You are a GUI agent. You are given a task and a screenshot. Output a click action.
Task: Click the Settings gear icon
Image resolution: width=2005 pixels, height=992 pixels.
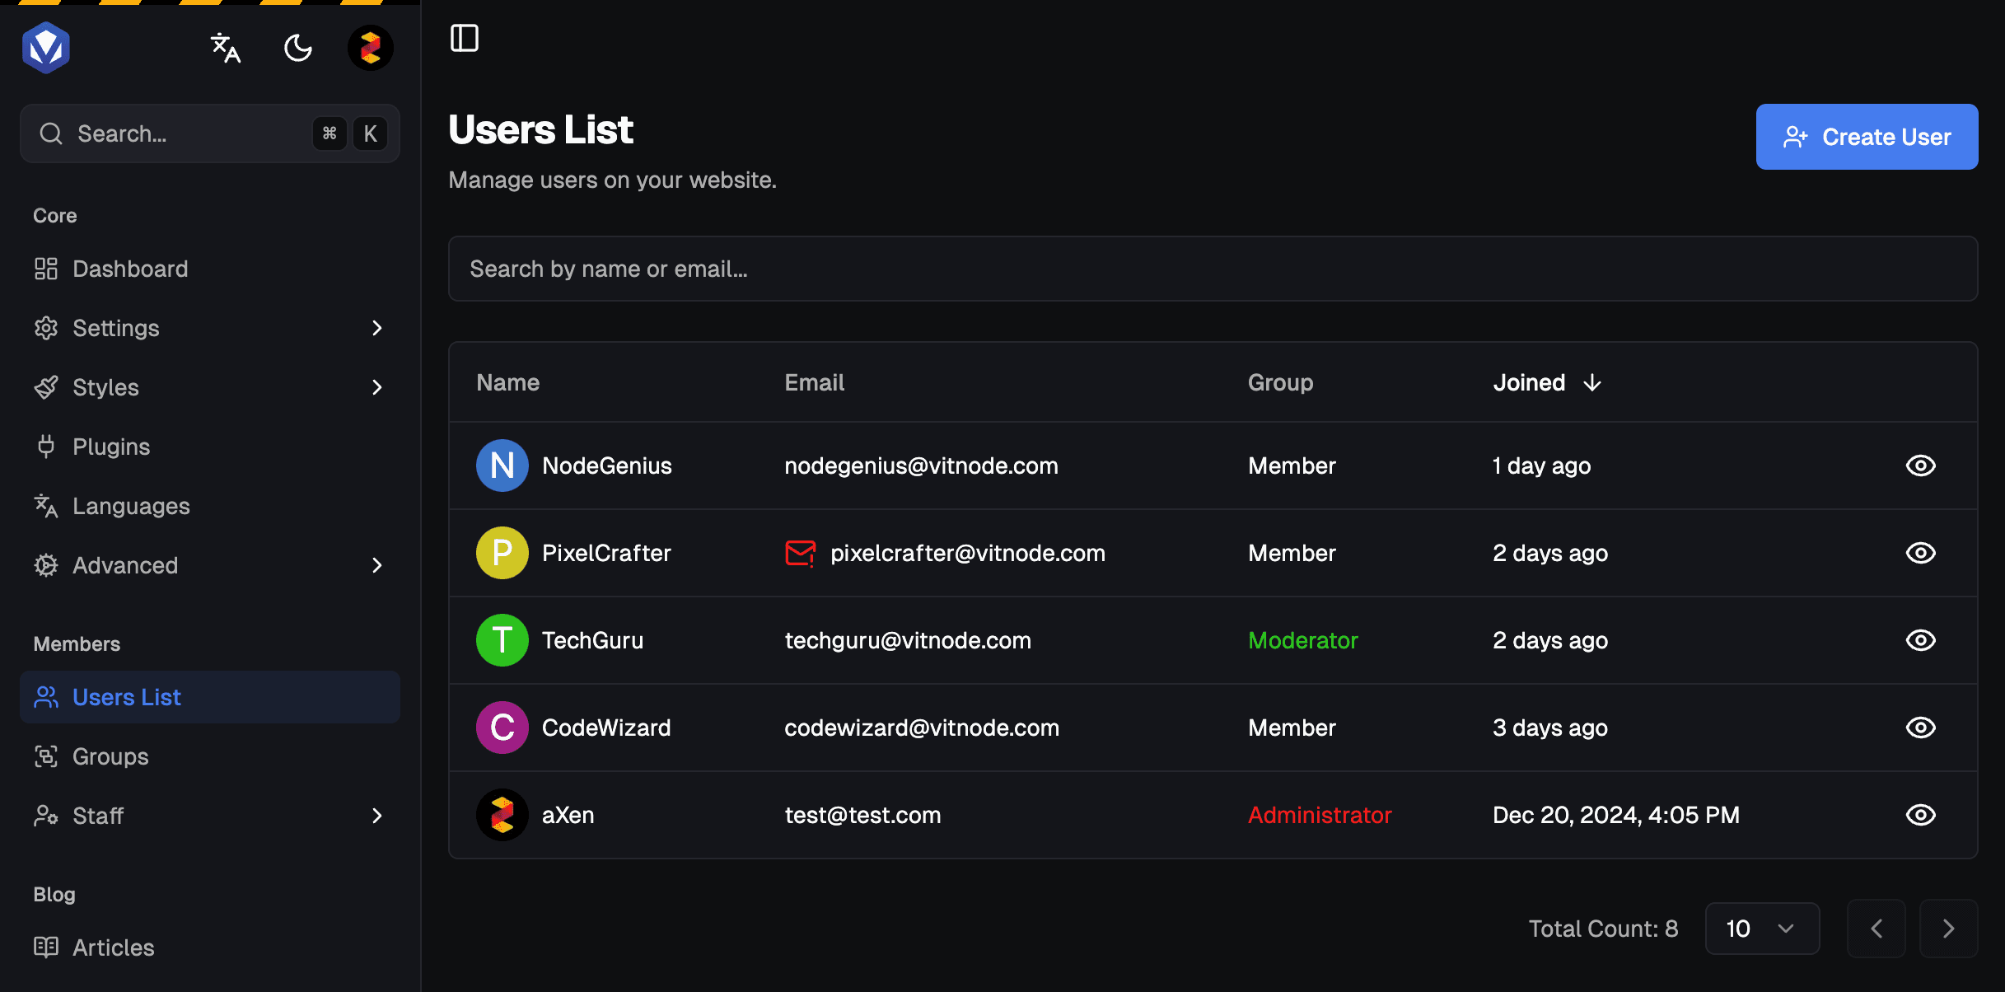click(46, 328)
